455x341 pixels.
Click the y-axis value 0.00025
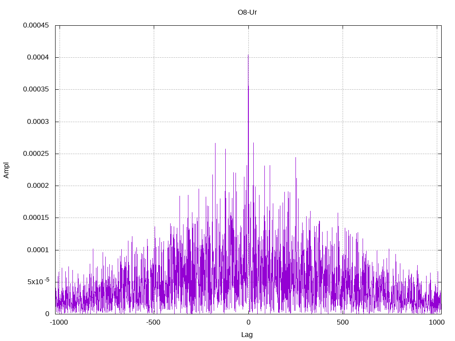click(36, 153)
